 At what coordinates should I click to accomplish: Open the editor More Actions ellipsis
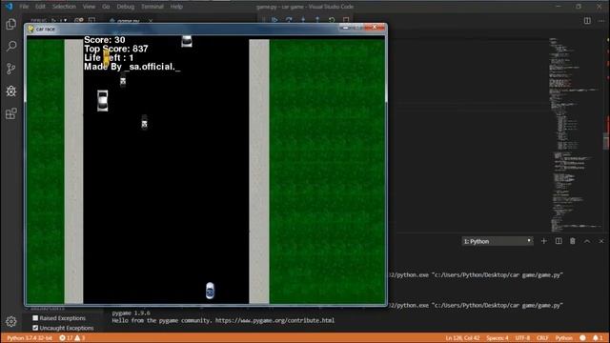pyautogui.click(x=601, y=21)
